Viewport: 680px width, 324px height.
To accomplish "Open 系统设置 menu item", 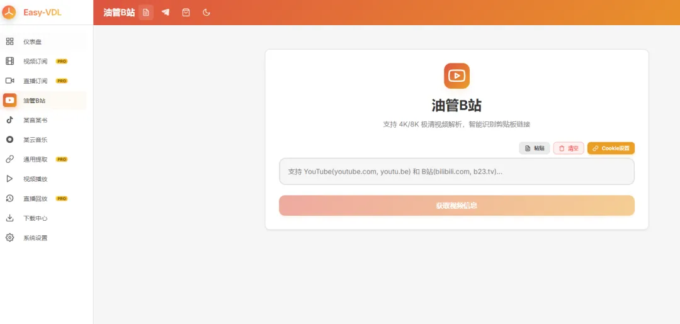I will 43,237.
